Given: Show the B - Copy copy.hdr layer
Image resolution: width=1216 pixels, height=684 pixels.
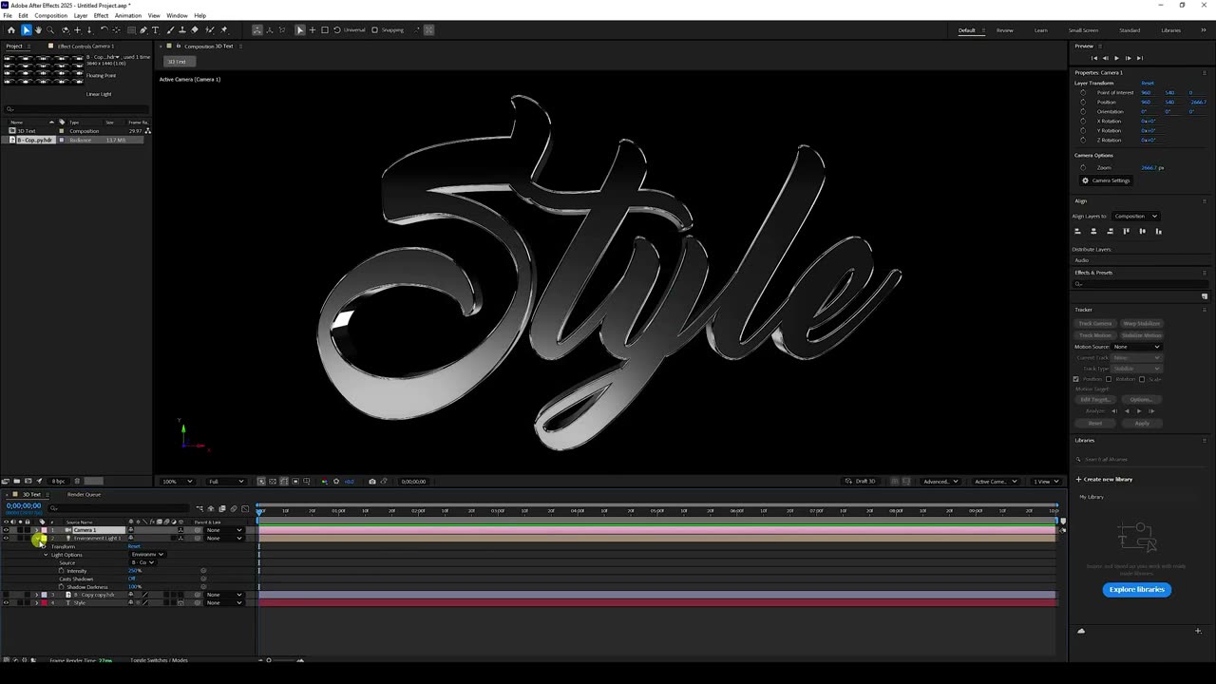Looking at the screenshot, I should pos(6,595).
